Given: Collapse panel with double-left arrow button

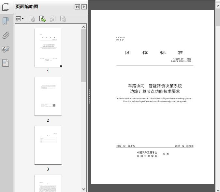Looking at the screenshot, I should point(77,7).
